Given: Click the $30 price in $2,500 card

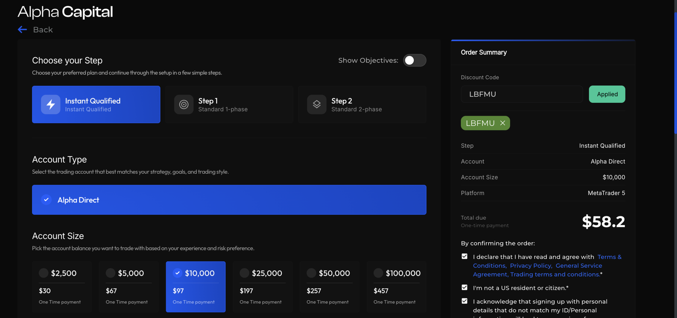Looking at the screenshot, I should point(45,291).
